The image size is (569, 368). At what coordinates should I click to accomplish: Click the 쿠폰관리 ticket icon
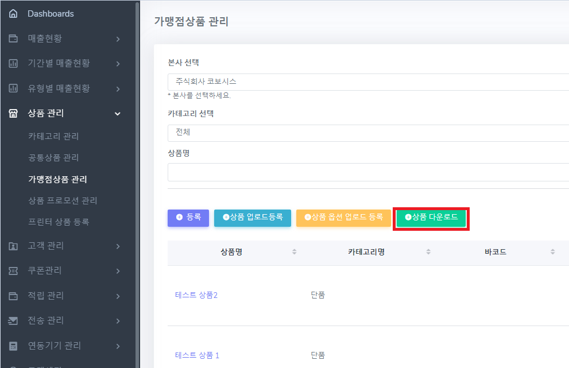(13, 270)
